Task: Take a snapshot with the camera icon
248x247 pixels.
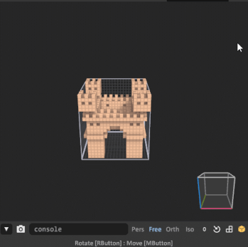Action: [20, 229]
